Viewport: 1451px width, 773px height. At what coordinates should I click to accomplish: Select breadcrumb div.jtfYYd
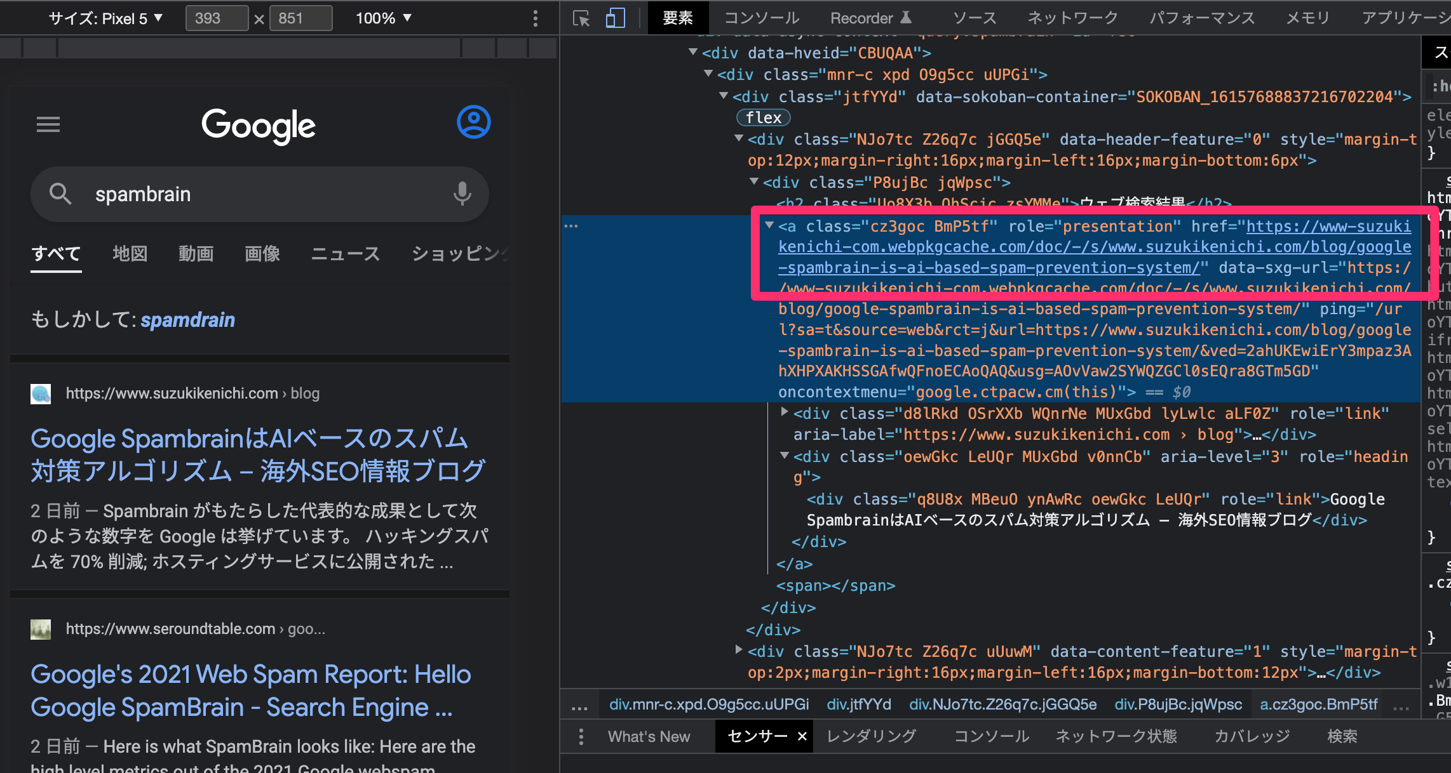859,704
